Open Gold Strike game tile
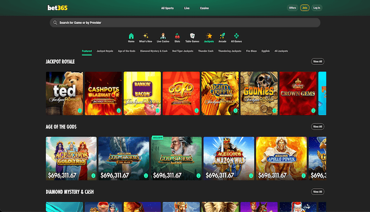 pyautogui.click(x=181, y=93)
